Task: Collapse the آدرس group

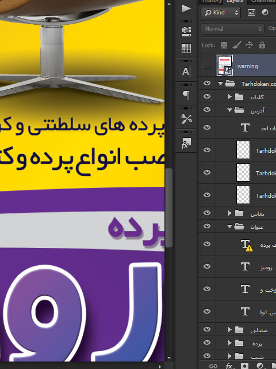Action: coord(230,110)
